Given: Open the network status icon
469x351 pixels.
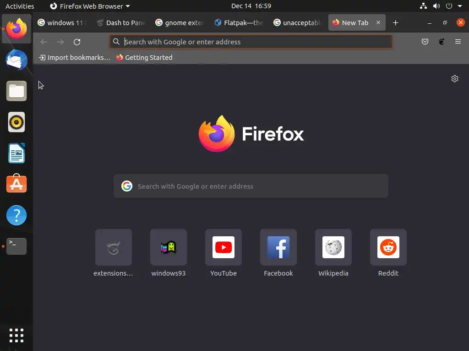Looking at the screenshot, I should pyautogui.click(x=423, y=6).
